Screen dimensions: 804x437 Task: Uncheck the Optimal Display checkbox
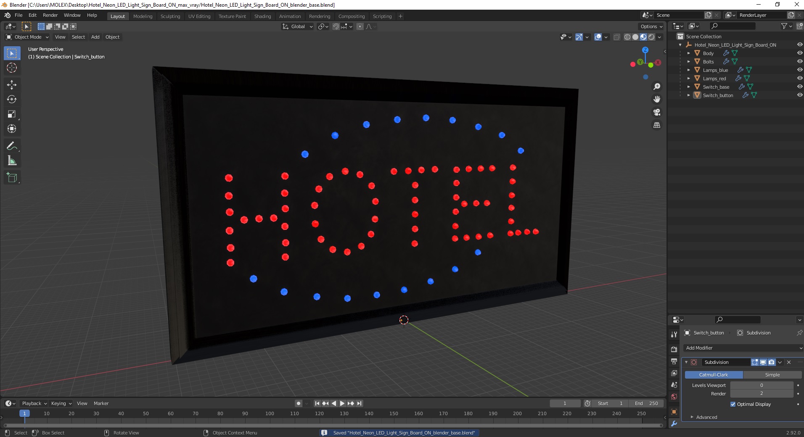click(733, 404)
